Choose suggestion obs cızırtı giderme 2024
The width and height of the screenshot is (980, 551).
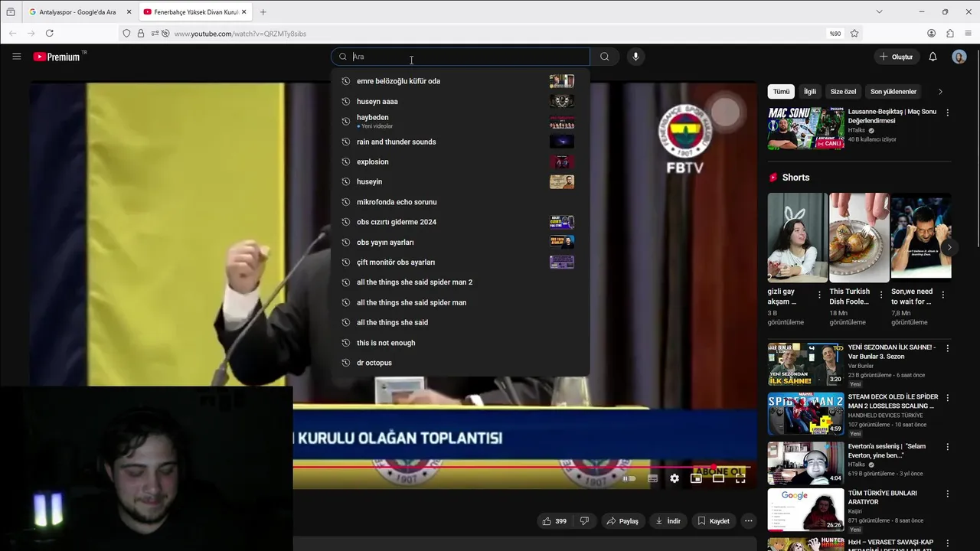pos(460,222)
